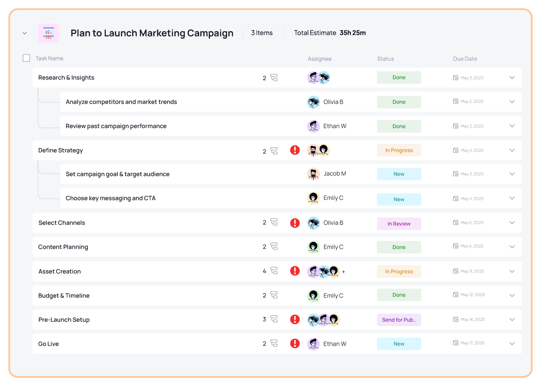Image resolution: width=541 pixels, height=386 pixels.
Task: Open subtask icon on Asset Creation row
Action: click(x=274, y=271)
